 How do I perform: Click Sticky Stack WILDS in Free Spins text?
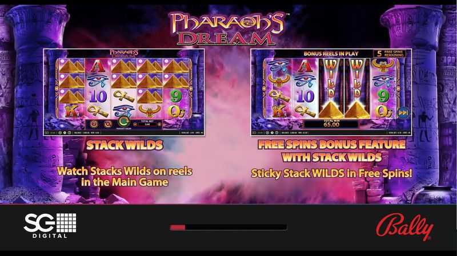[332, 174]
